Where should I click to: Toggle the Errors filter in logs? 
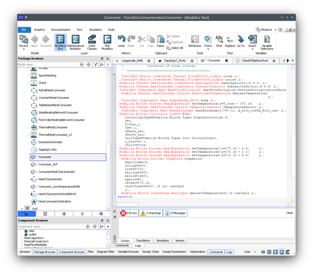point(129,213)
